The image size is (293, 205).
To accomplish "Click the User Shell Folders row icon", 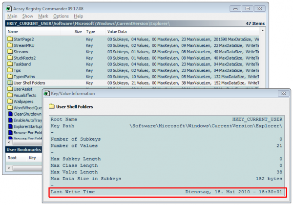I will (x=10, y=82).
